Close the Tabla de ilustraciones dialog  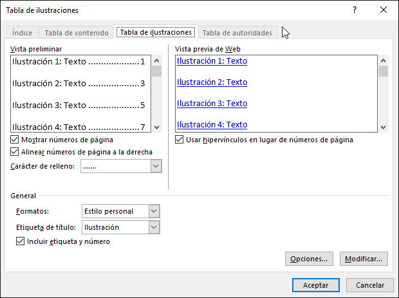(x=384, y=10)
